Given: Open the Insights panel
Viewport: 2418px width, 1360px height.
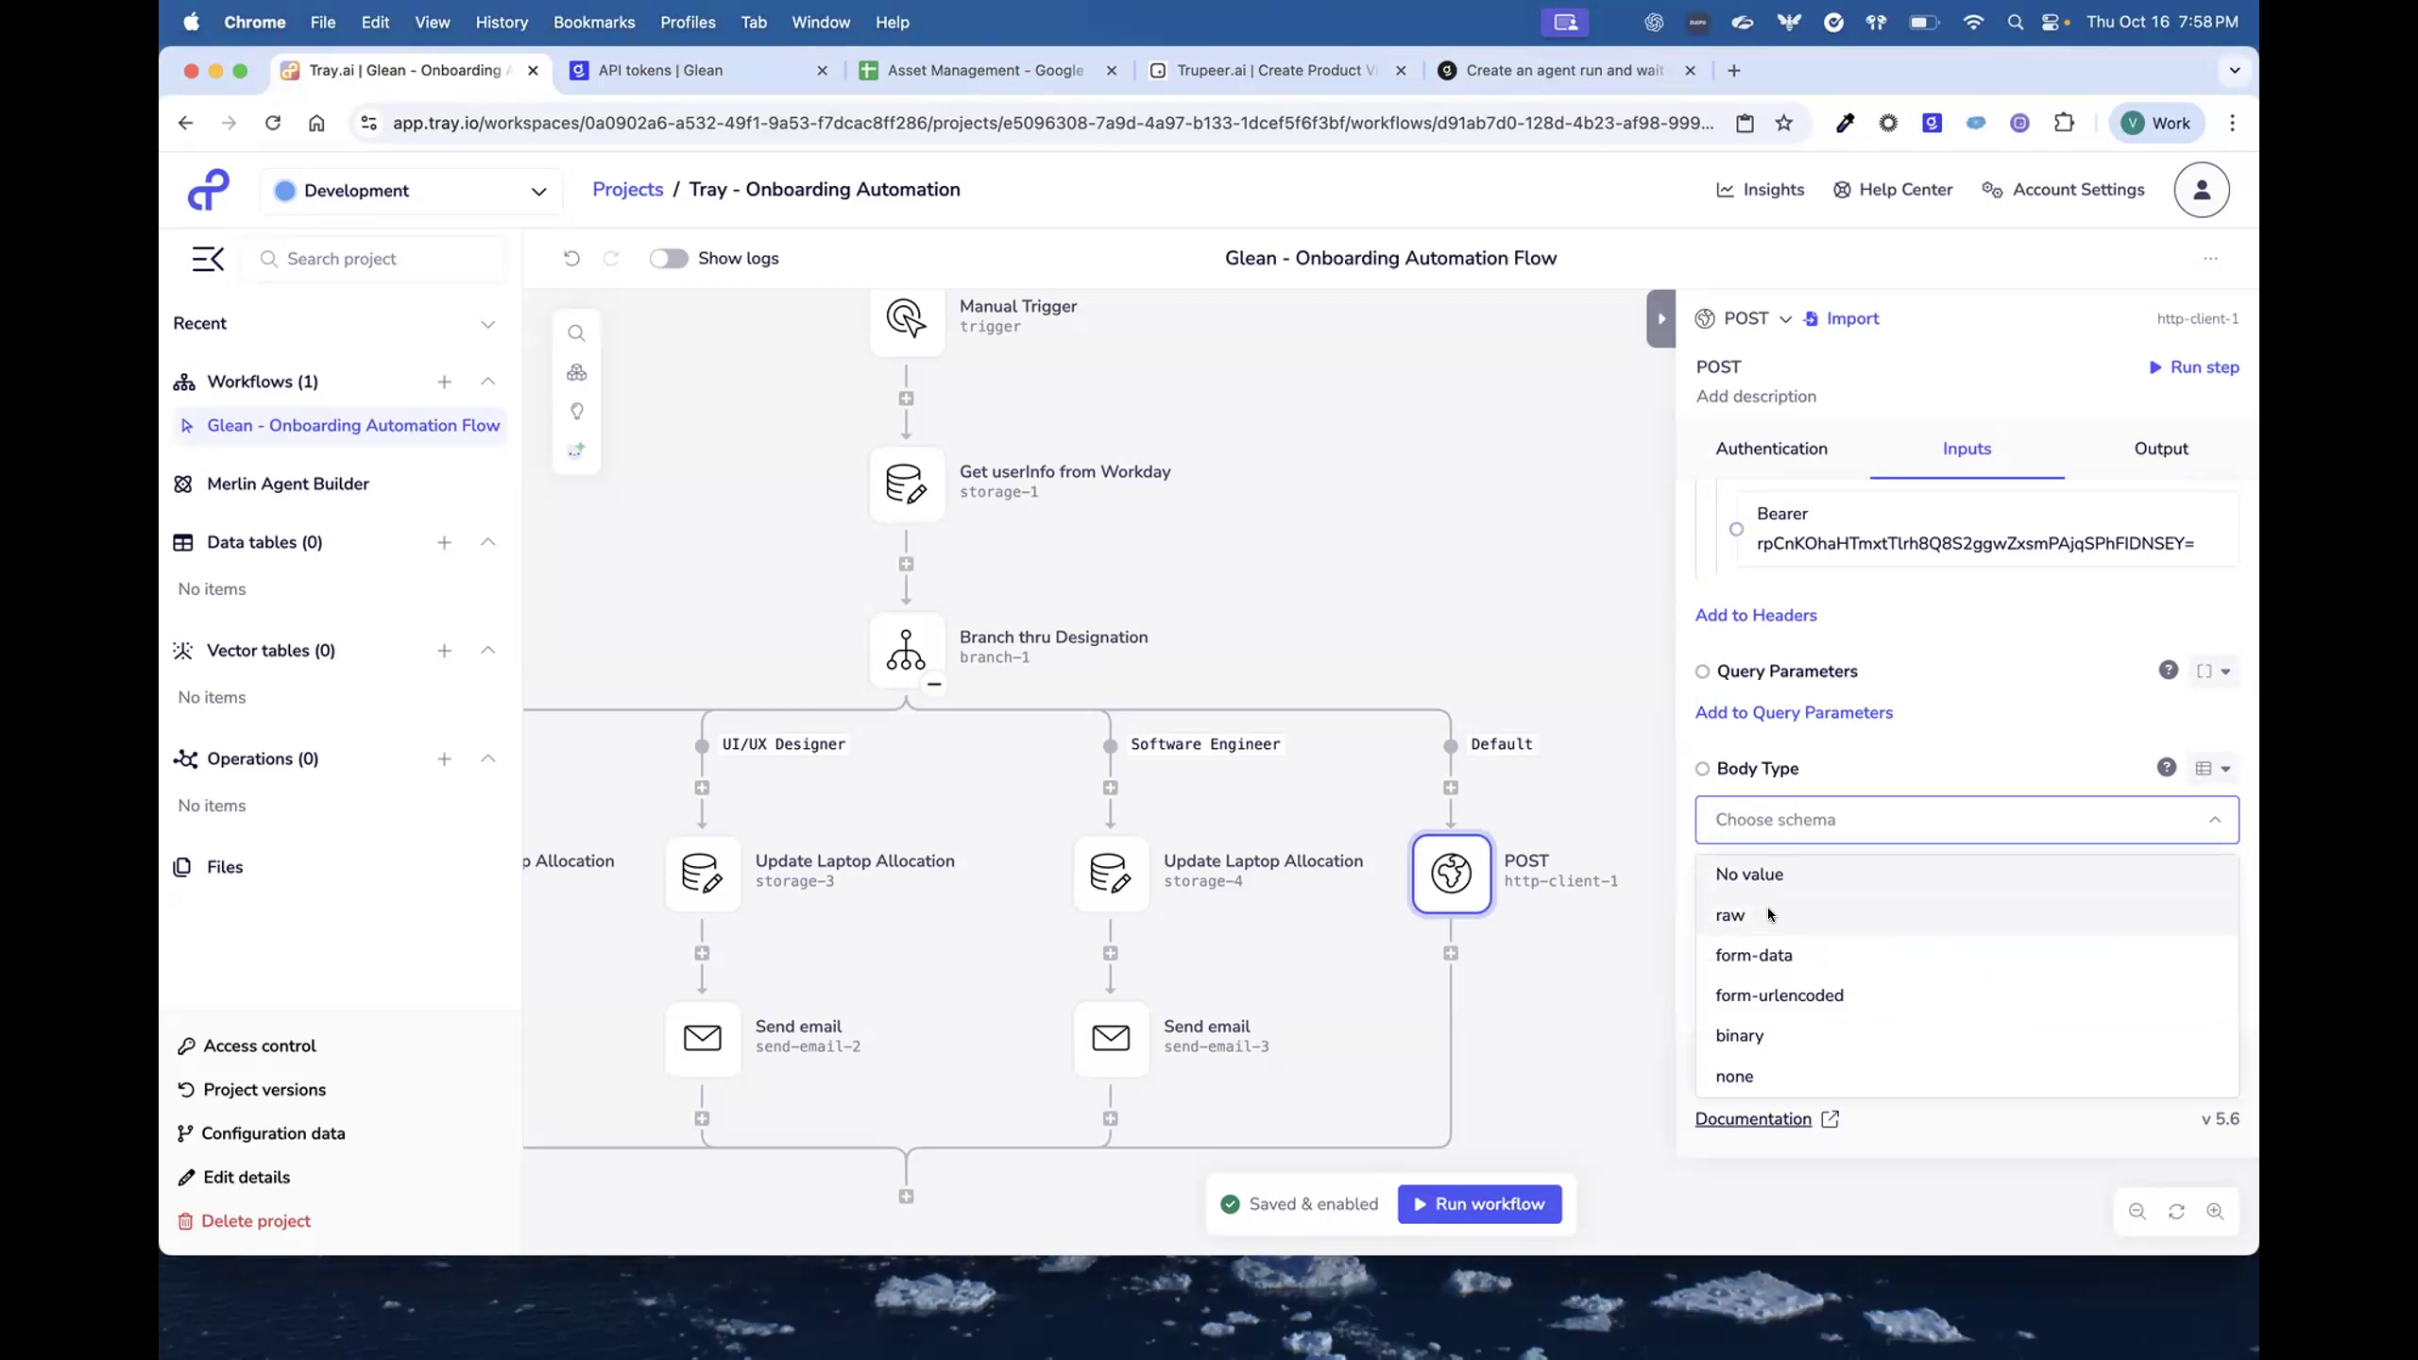Looking at the screenshot, I should click(x=1759, y=189).
